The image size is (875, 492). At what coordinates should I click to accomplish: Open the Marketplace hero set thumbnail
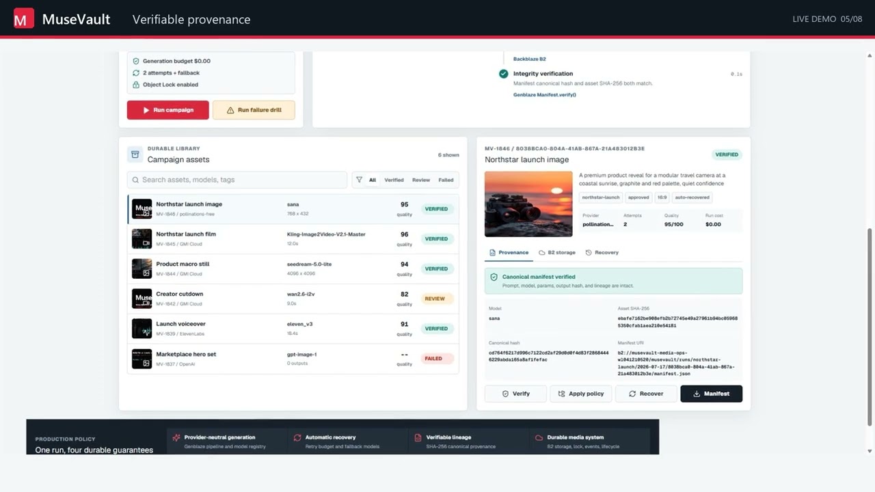tap(142, 359)
